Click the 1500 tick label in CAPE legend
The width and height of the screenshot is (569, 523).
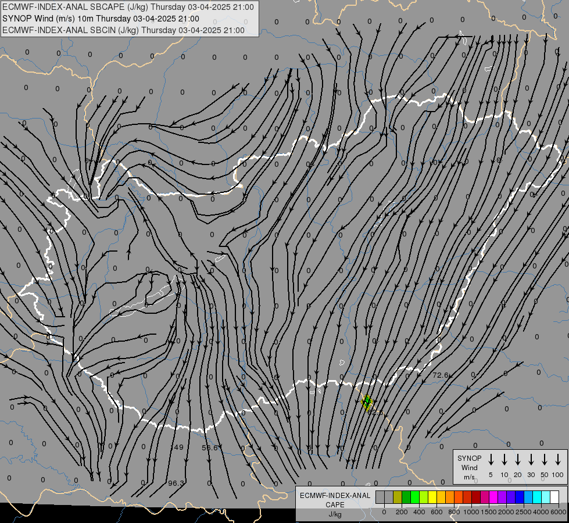click(x=489, y=512)
